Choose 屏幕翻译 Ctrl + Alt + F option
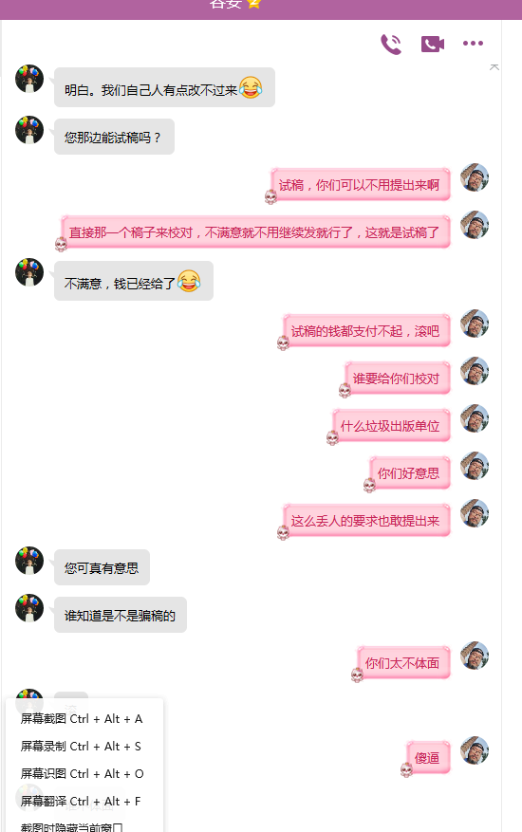Image resolution: width=522 pixels, height=832 pixels. click(82, 802)
